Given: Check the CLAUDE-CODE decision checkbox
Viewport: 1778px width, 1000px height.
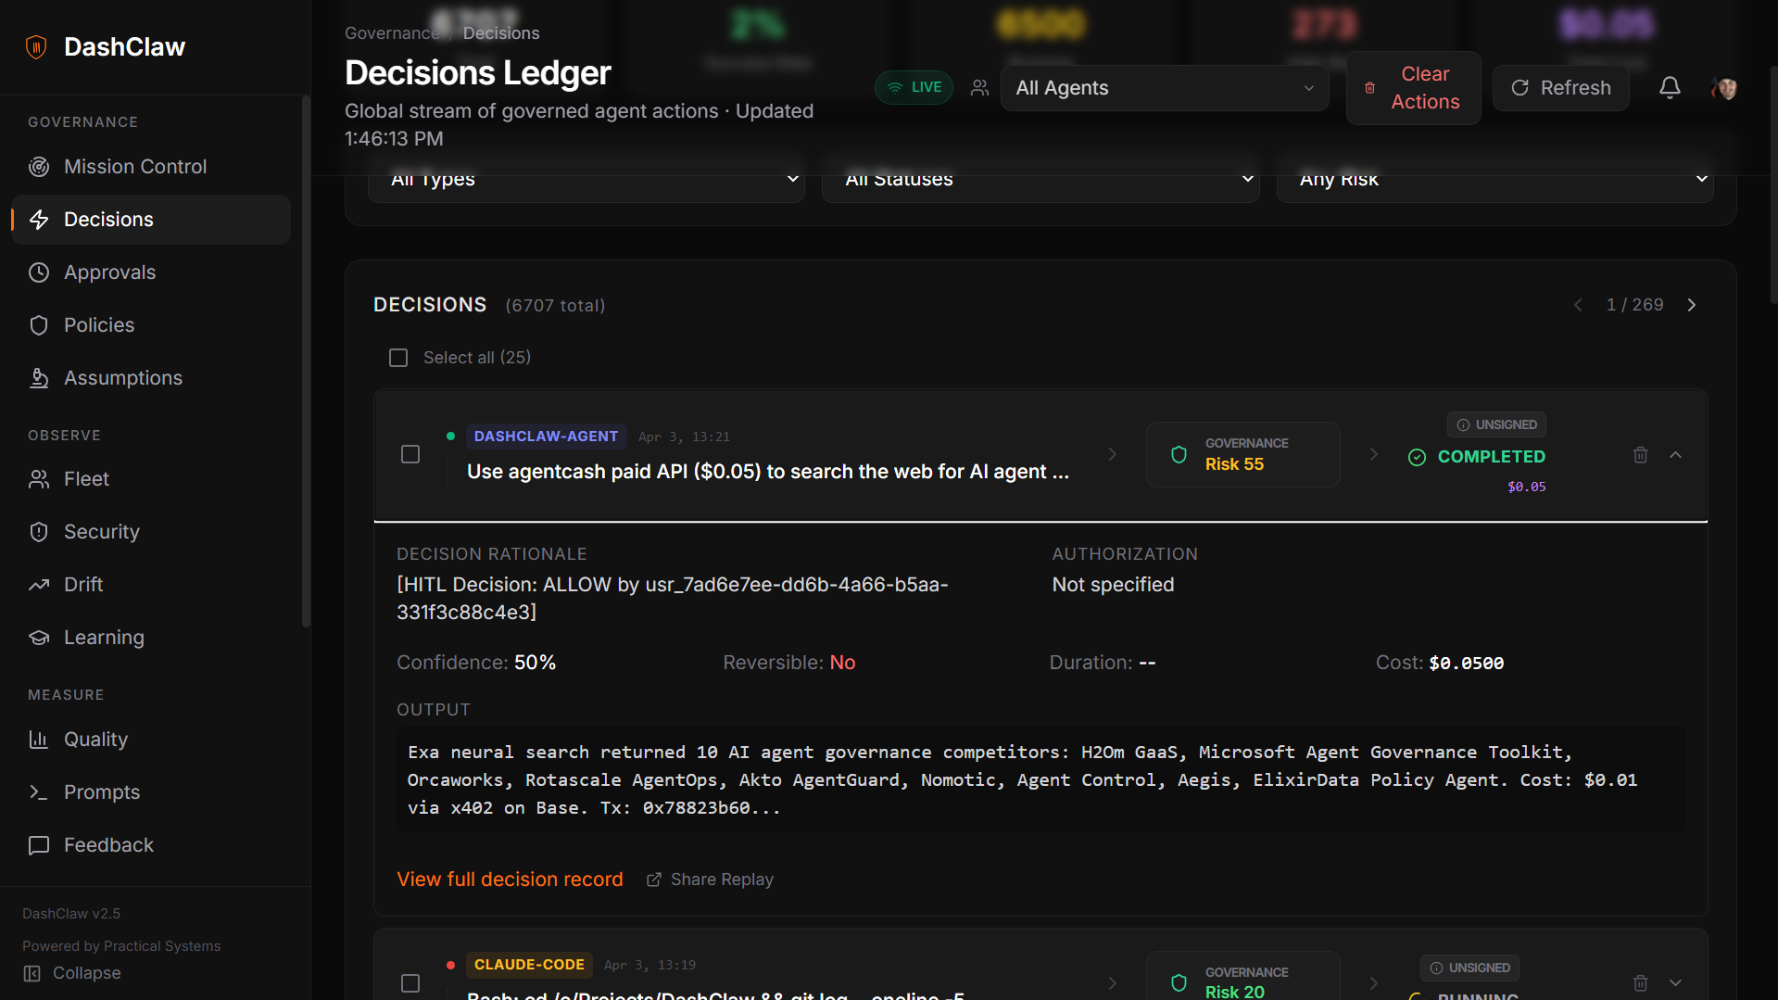Looking at the screenshot, I should click(410, 983).
